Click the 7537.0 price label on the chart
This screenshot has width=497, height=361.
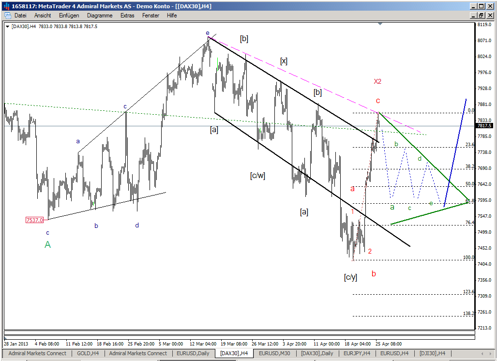coord(35,219)
